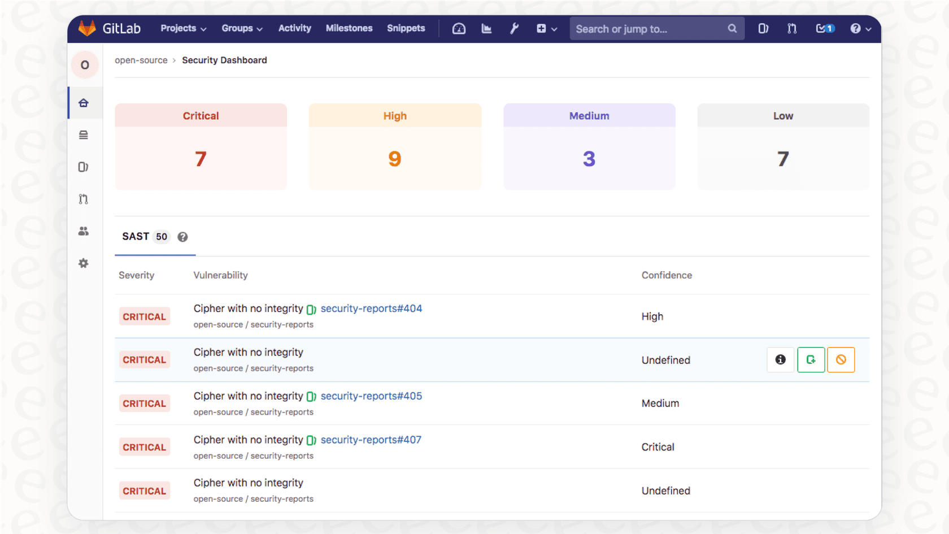View your merge requests via navbar icon

point(791,28)
